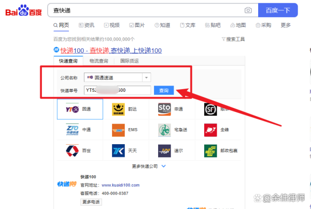Open camera image search icon
Image resolution: width=311 pixels, height=209 pixels.
(x=248, y=10)
